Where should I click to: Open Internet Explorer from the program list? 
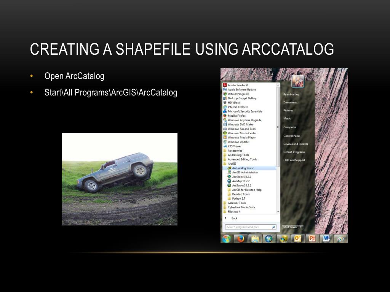click(235, 107)
